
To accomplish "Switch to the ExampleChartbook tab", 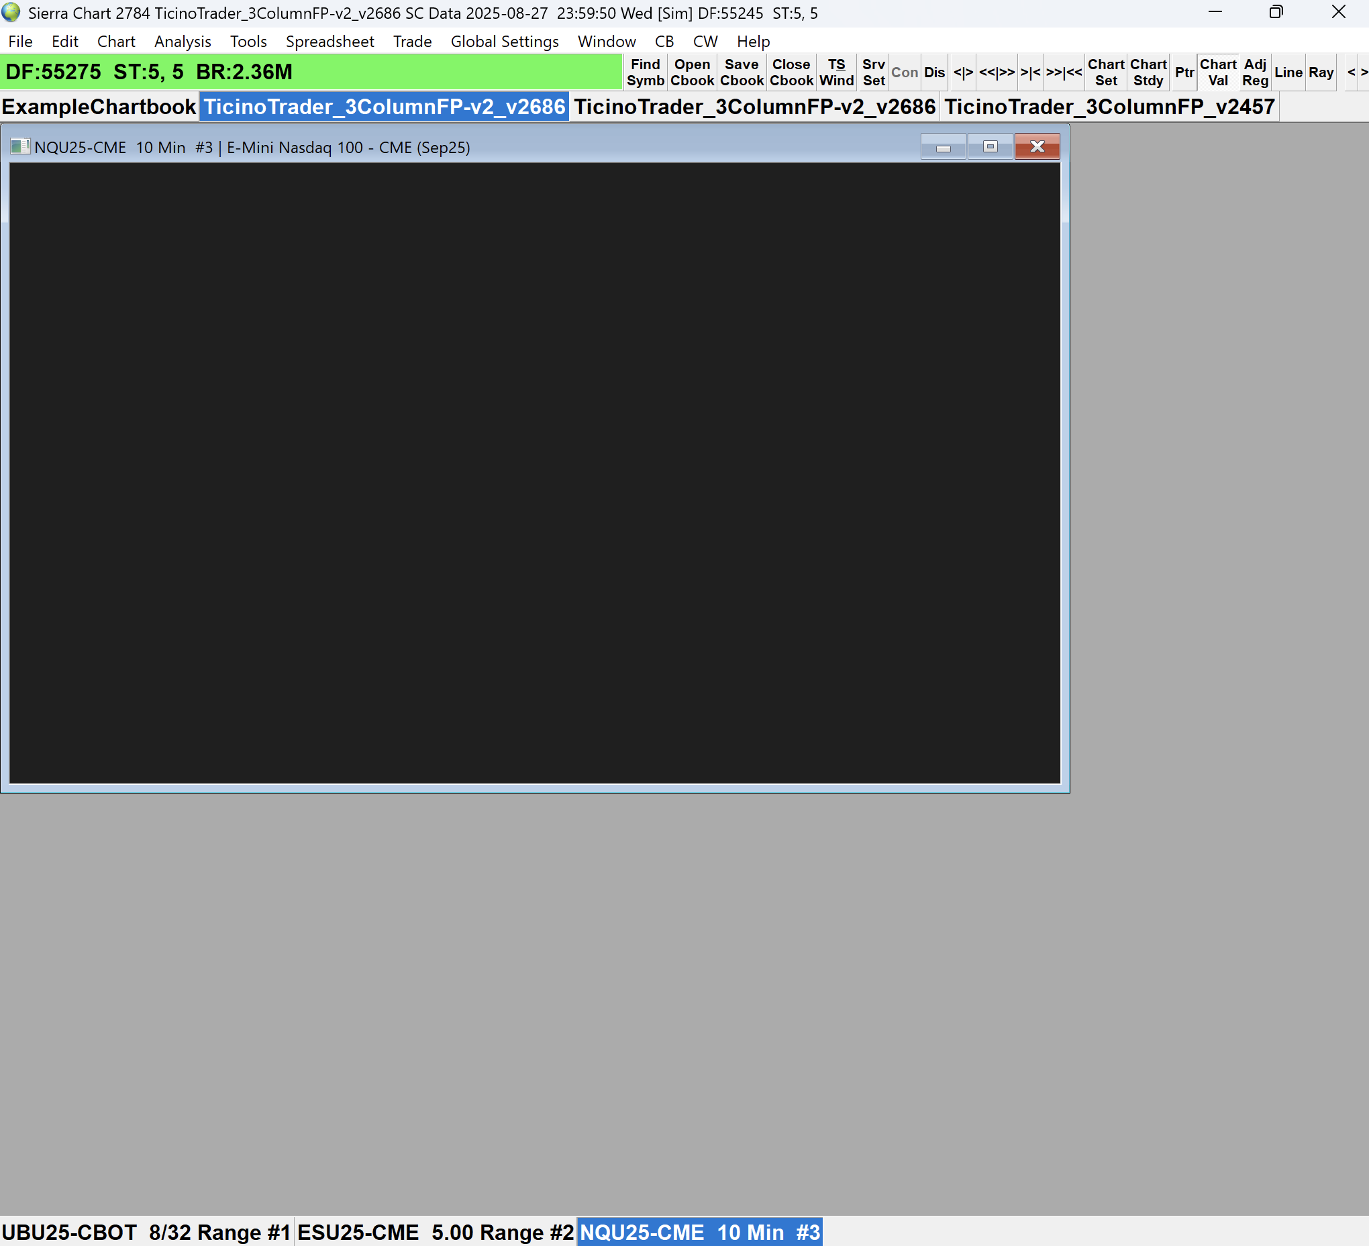I will (x=99, y=107).
